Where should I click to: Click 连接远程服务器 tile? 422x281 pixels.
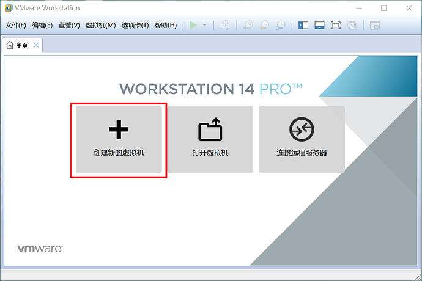tap(302, 139)
